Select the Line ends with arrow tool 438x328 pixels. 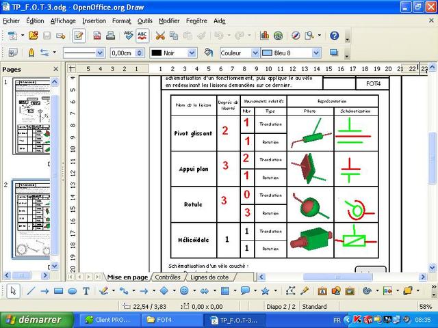coord(44,291)
